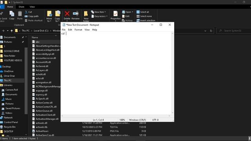This screenshot has height=141, width=251.
Task: Expand the address bar history dropdown
Action: (x=205, y=31)
